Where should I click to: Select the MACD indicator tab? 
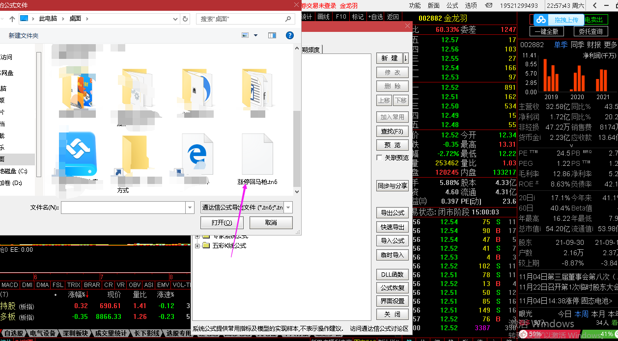pos(10,285)
